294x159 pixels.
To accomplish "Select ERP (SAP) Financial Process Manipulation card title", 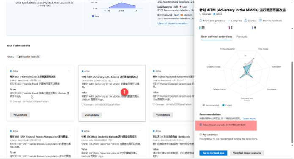I will click(40, 137).
